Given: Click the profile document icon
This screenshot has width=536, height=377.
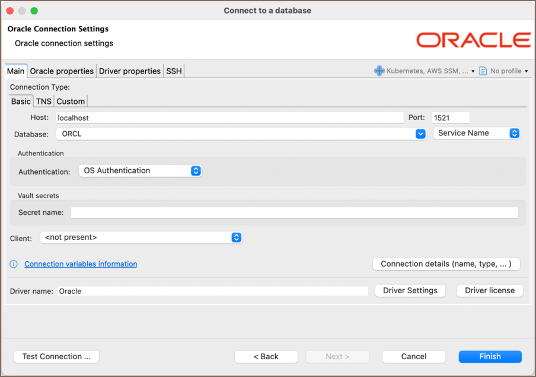Looking at the screenshot, I should (483, 71).
